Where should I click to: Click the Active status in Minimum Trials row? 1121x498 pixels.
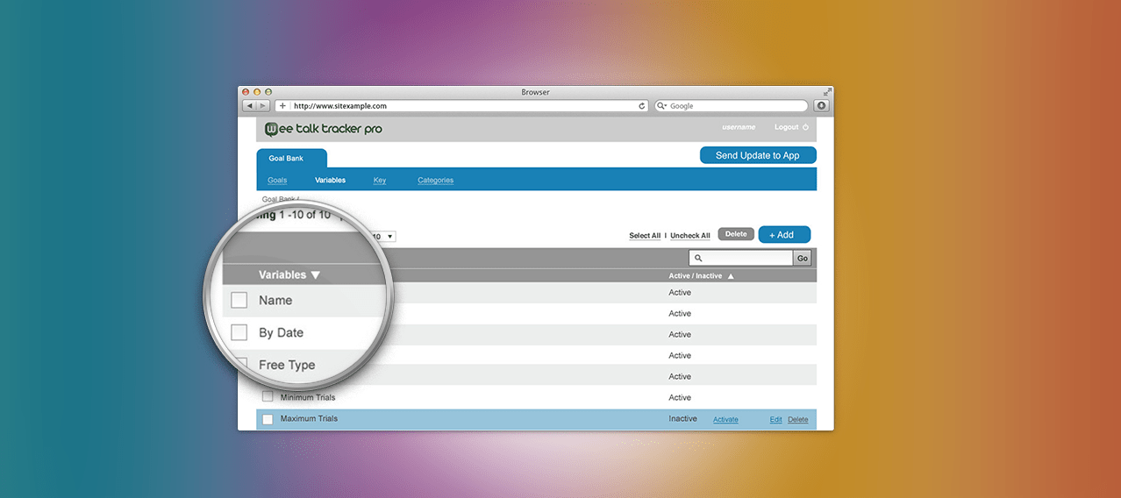pyautogui.click(x=680, y=397)
